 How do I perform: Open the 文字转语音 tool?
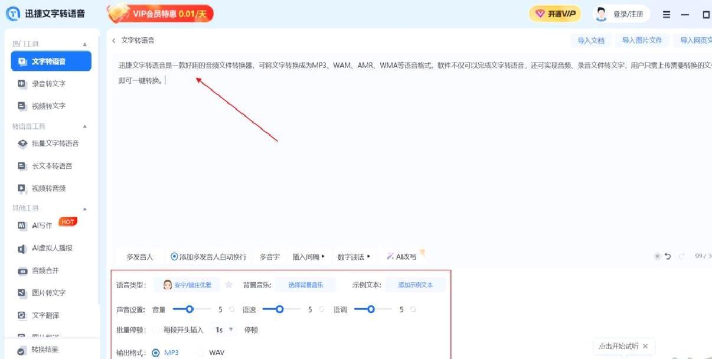(x=51, y=61)
